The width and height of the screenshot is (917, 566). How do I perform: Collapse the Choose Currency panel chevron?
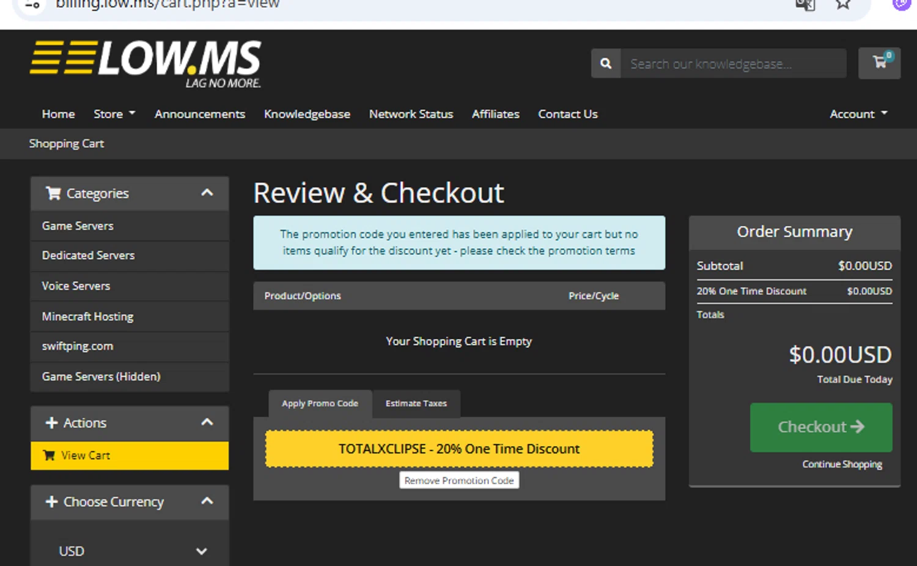point(207,501)
